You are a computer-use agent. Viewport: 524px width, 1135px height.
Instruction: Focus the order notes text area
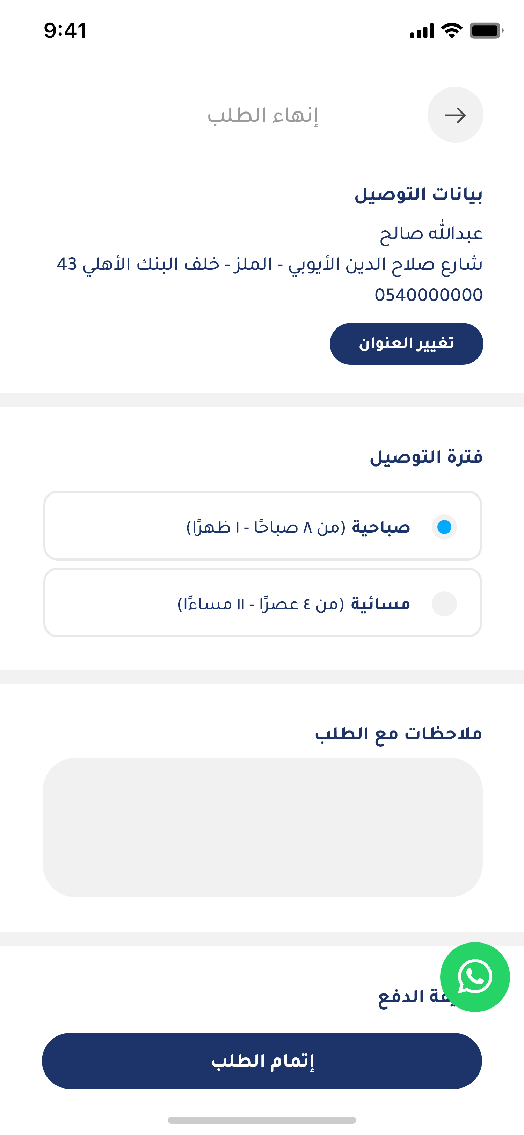(x=262, y=827)
